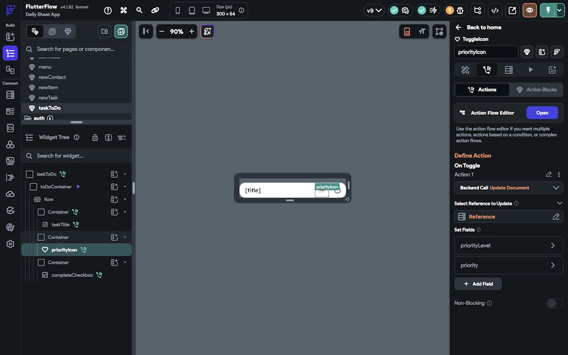Click the Add Field button
The image size is (568, 355).
(x=478, y=284)
